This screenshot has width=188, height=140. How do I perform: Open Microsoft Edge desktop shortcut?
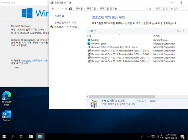7,99
